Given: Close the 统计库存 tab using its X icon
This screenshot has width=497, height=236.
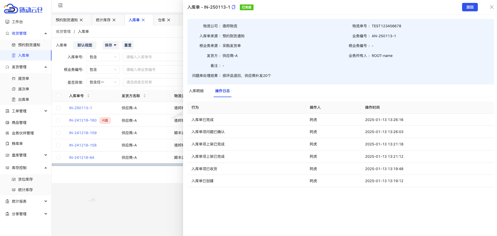Looking at the screenshot, I should coord(114,20).
